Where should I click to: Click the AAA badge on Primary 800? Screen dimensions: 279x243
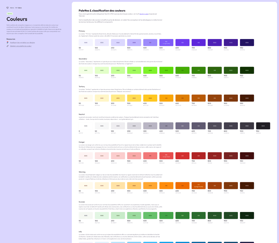(215, 42)
